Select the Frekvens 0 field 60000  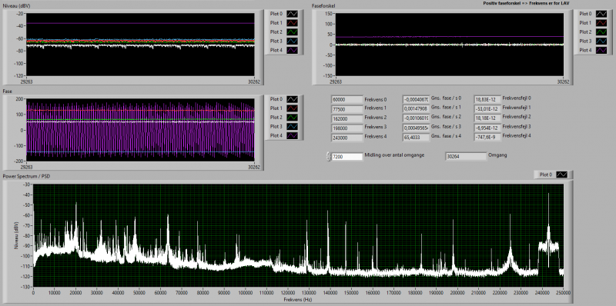click(347, 100)
